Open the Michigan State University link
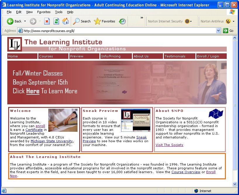The image size is (239, 195). (52, 141)
